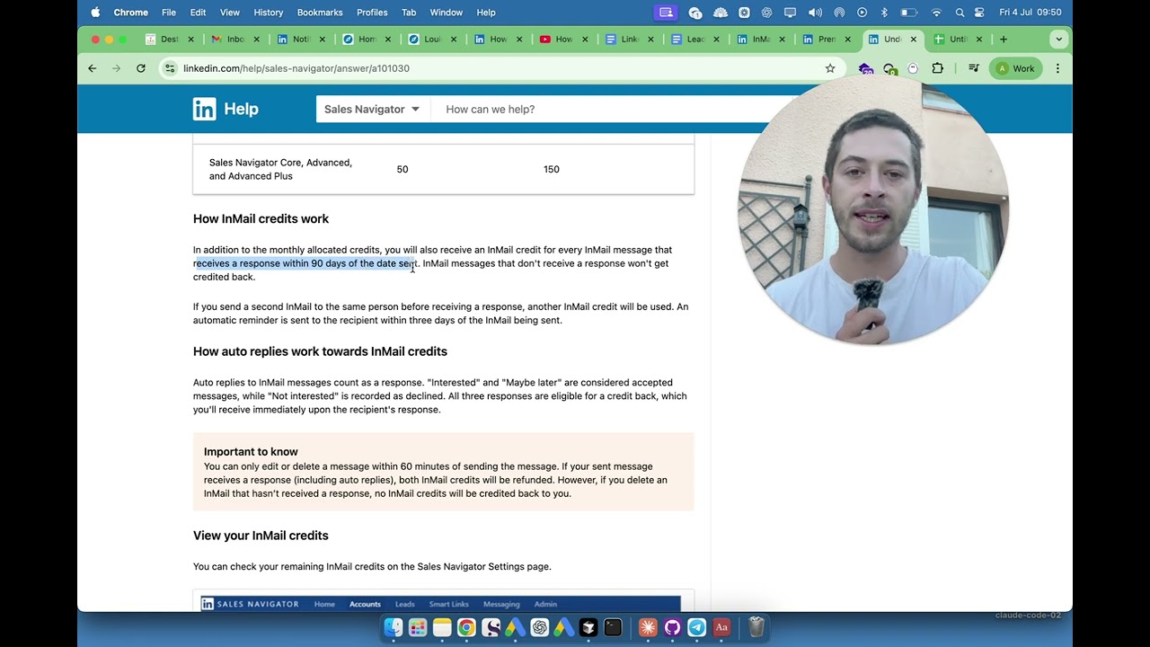Open the media control playlist icon
The image size is (1150, 647).
(x=973, y=68)
